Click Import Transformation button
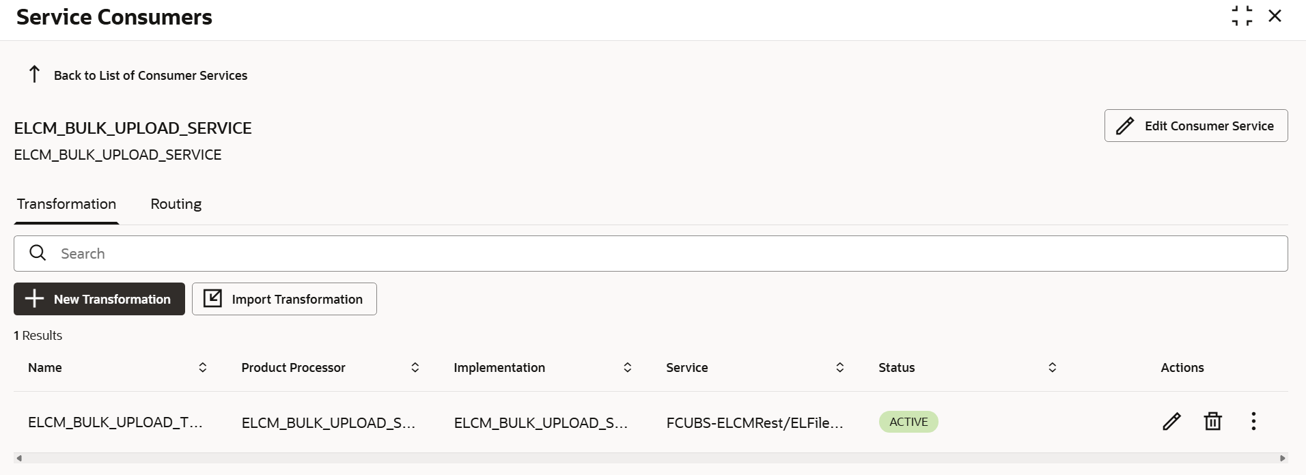This screenshot has width=1306, height=475. (x=284, y=299)
